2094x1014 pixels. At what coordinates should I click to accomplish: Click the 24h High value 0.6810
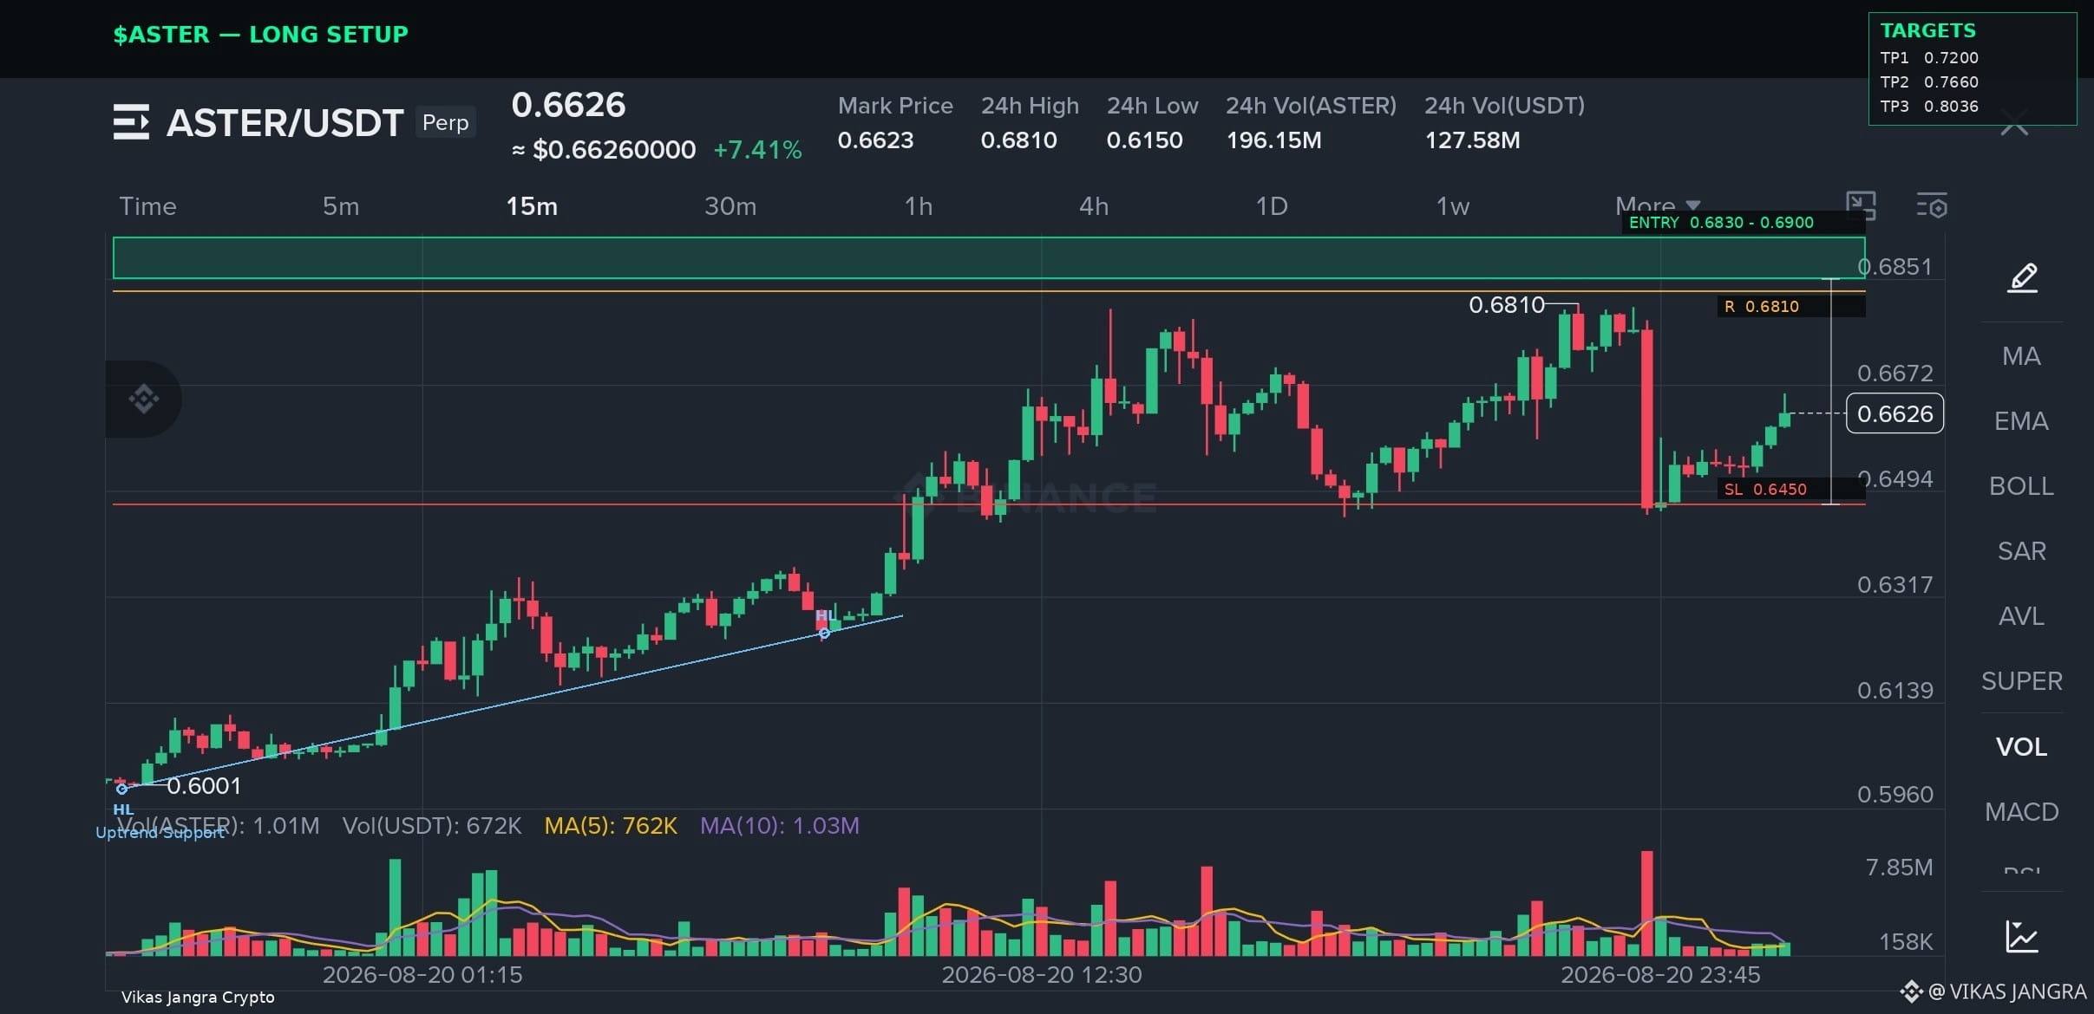[x=1018, y=140]
